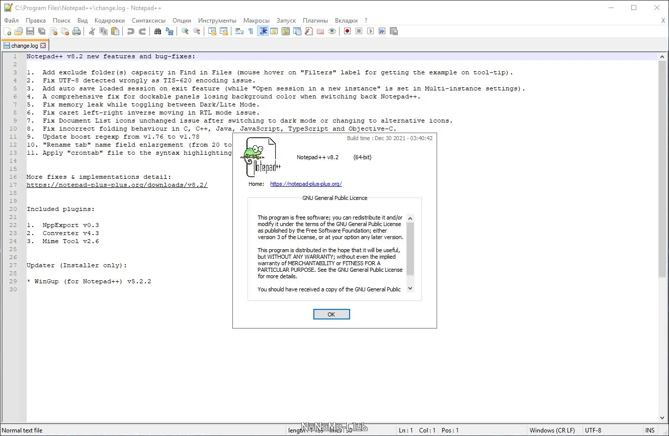Click the Windows (CR LF) status bar entry
The width and height of the screenshot is (669, 436).
point(552,430)
